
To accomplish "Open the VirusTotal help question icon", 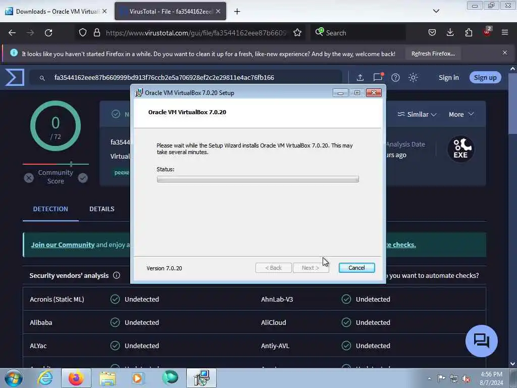I will click(x=395, y=77).
